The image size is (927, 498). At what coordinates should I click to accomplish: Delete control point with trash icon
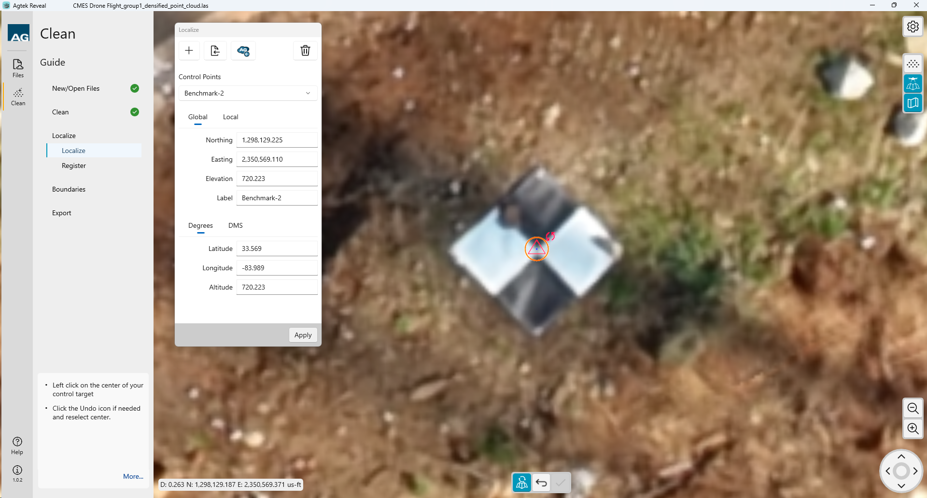(305, 51)
